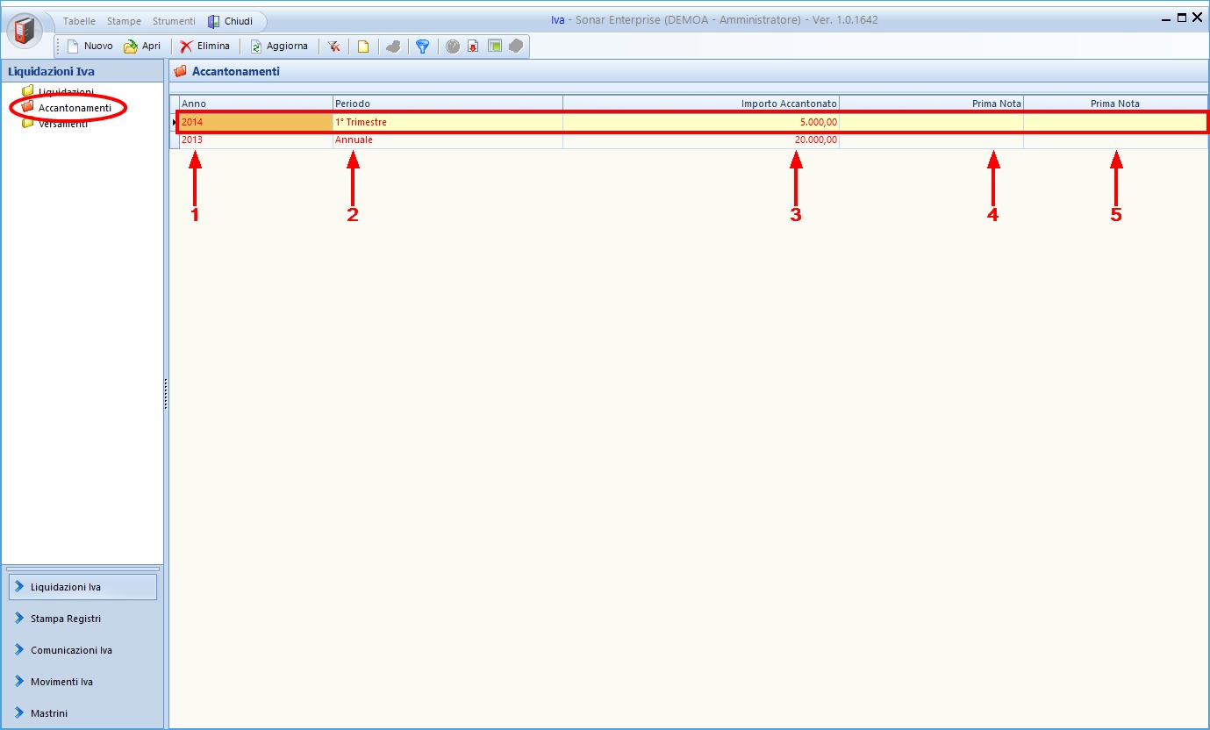Click the red X Elimina icon

point(187,47)
